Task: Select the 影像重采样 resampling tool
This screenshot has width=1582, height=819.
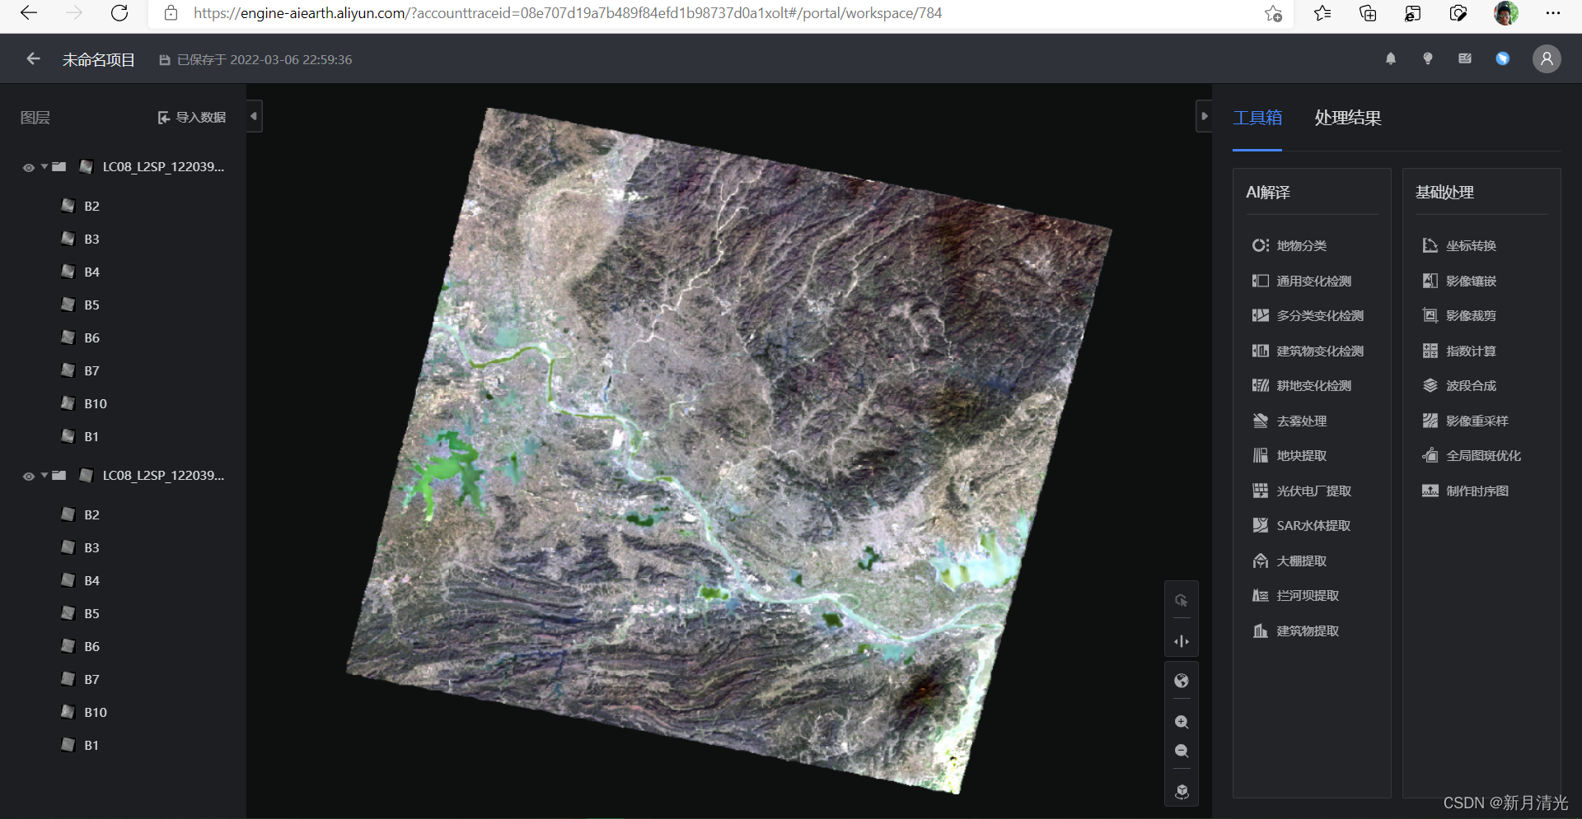Action: pyautogui.click(x=1465, y=421)
